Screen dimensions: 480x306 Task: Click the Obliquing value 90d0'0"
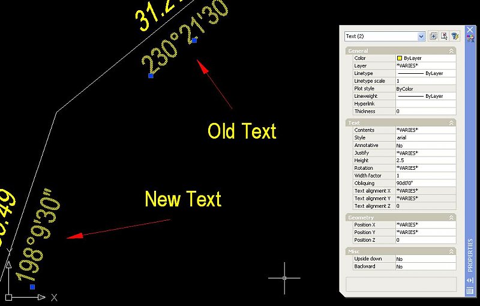(x=425, y=183)
